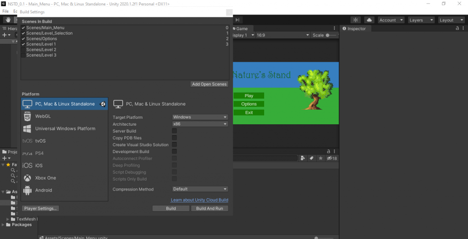Enable Scenes/Level 2 checkbox
468x239 pixels.
[x=23, y=50]
